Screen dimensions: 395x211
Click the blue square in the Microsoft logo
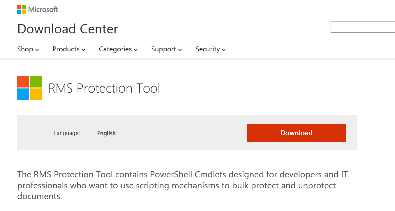click(x=19, y=11)
